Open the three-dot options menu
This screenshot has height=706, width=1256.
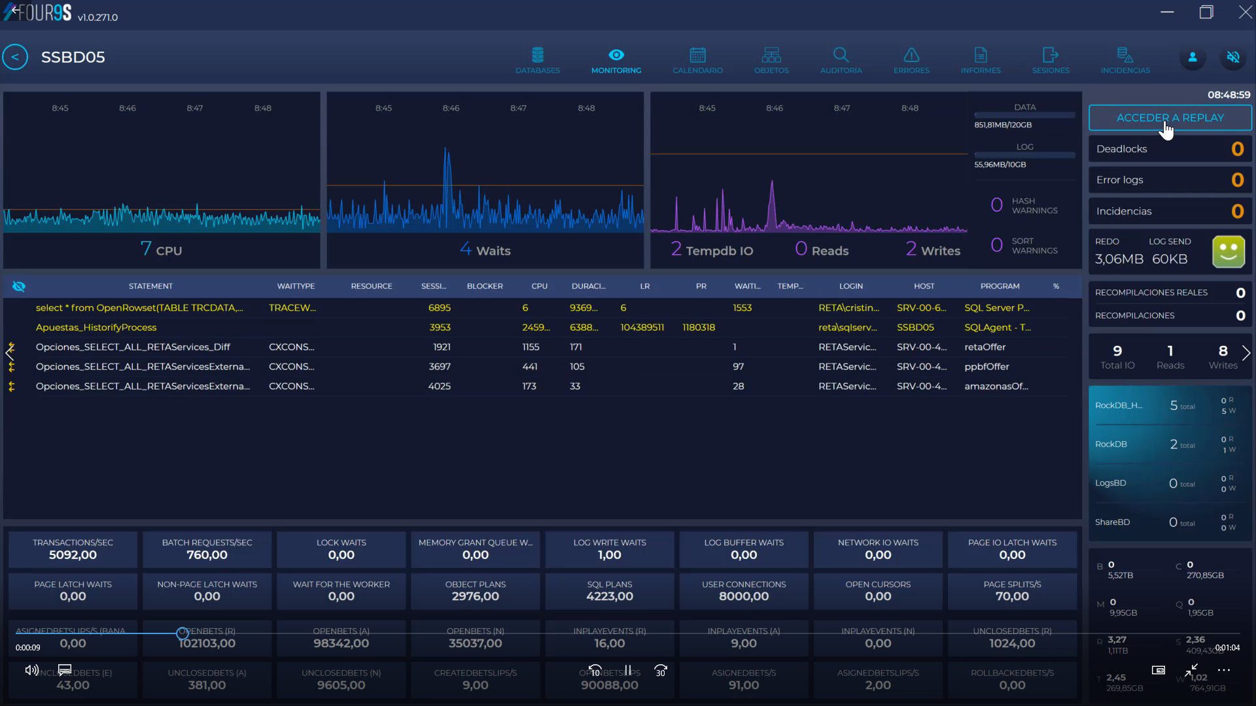click(1224, 670)
